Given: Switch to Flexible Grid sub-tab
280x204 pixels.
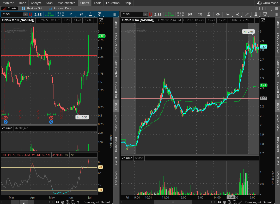Looking at the screenshot, I should (33, 8).
